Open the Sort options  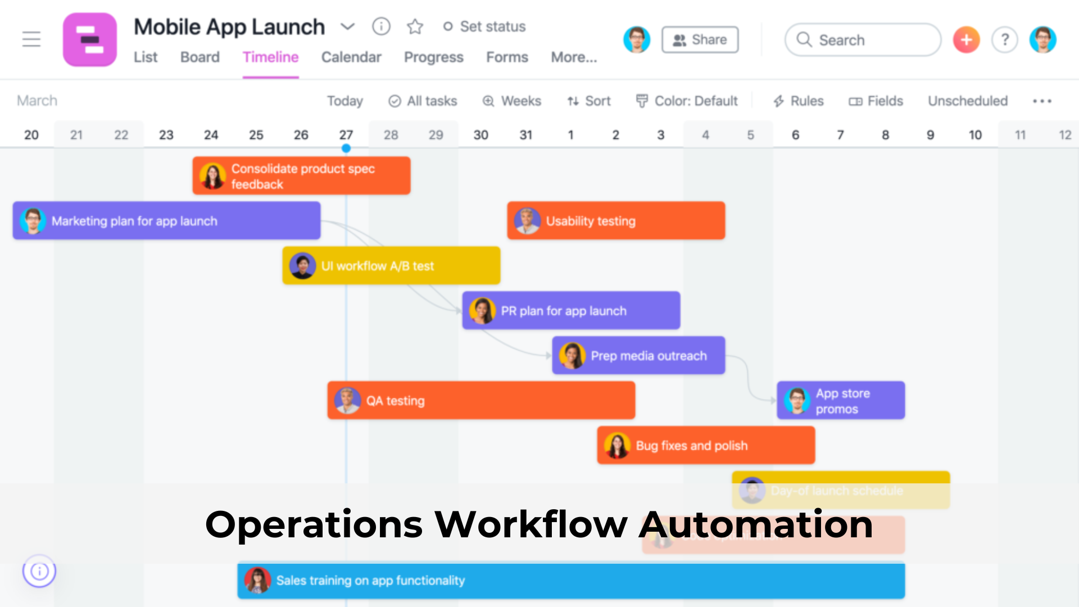tap(589, 101)
